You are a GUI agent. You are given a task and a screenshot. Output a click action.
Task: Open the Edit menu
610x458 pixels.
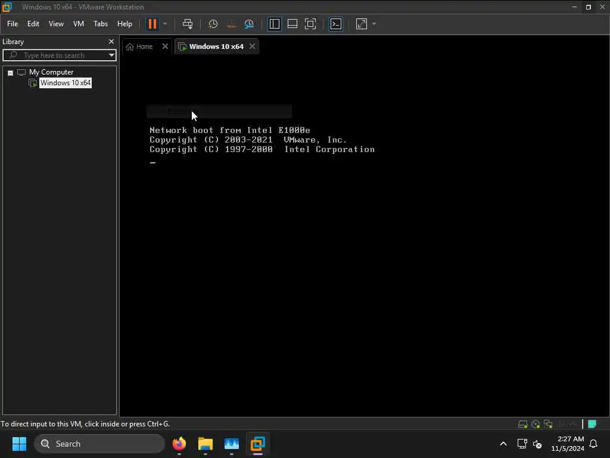[x=33, y=24]
